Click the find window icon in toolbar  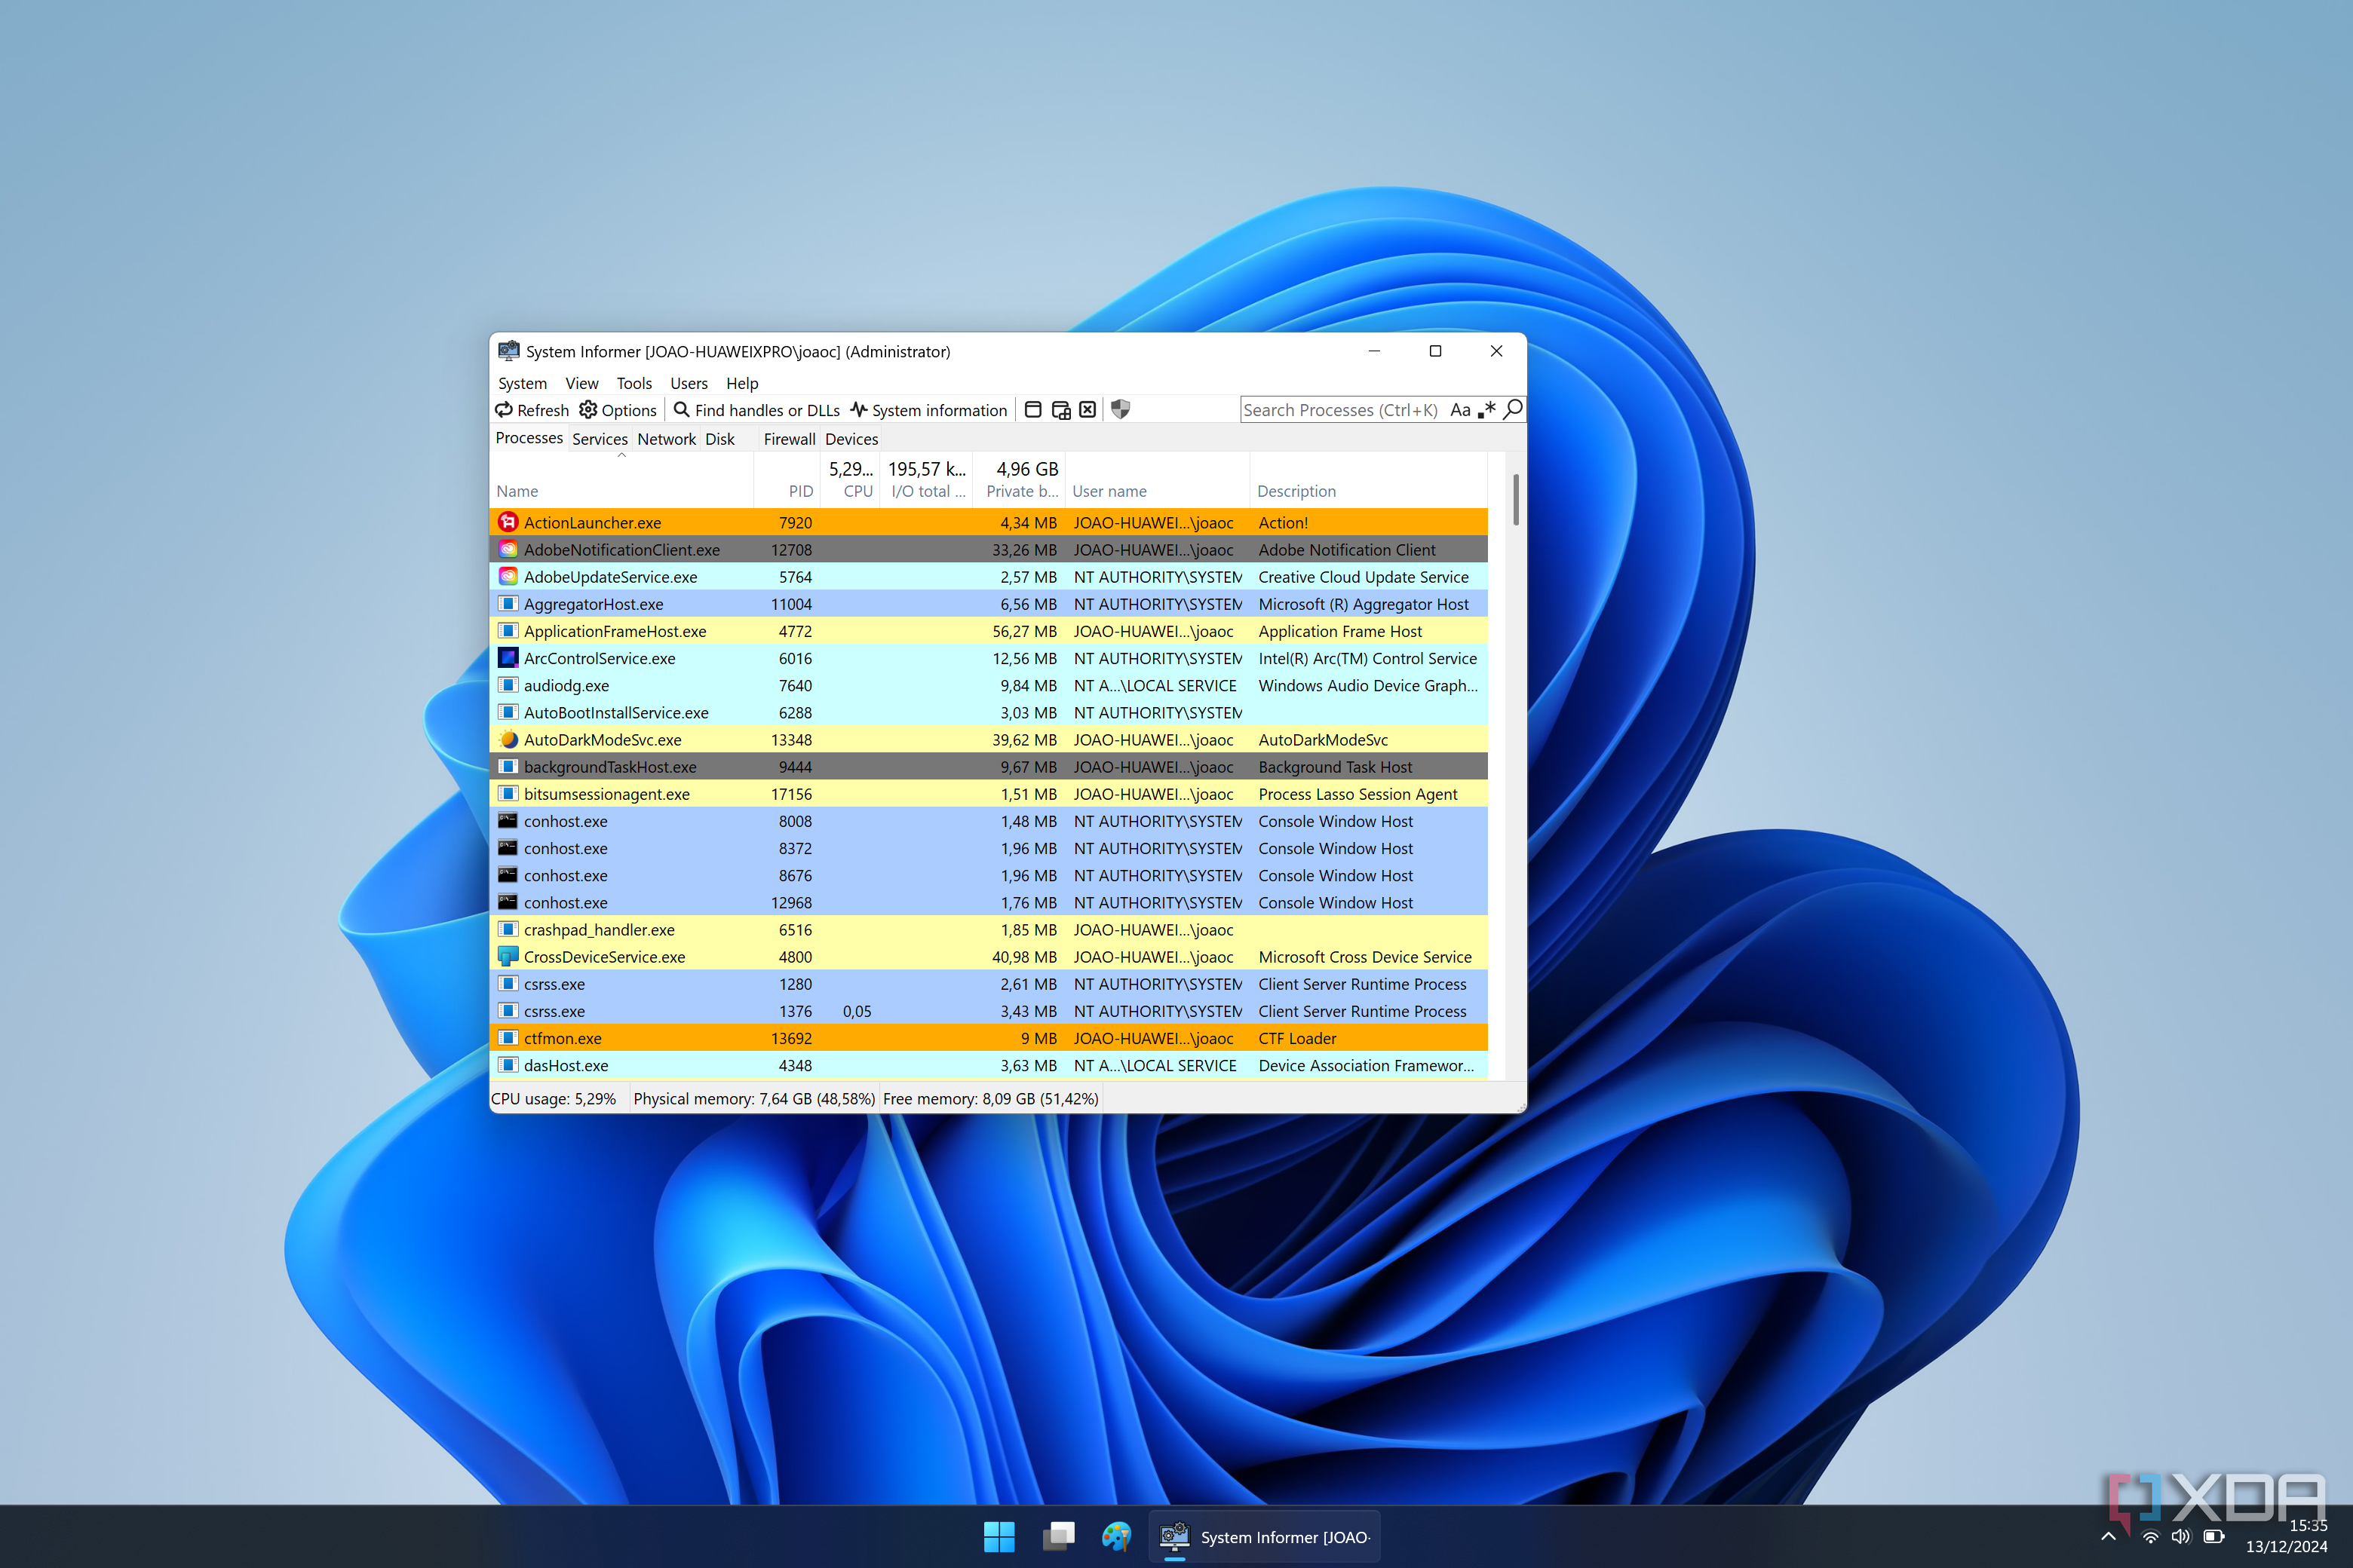point(1033,410)
